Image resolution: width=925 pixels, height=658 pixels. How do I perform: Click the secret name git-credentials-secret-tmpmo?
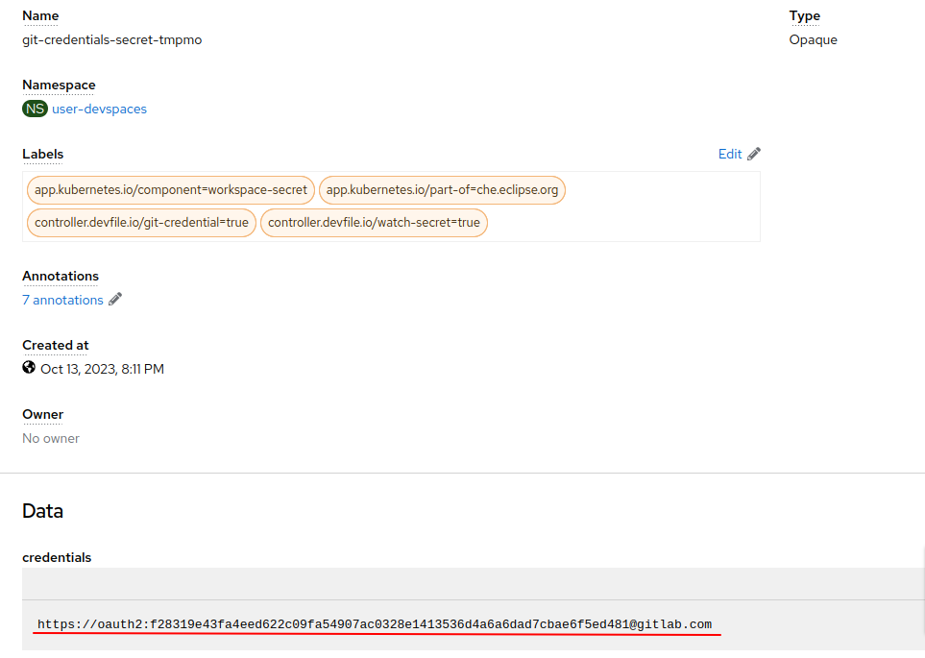[112, 39]
